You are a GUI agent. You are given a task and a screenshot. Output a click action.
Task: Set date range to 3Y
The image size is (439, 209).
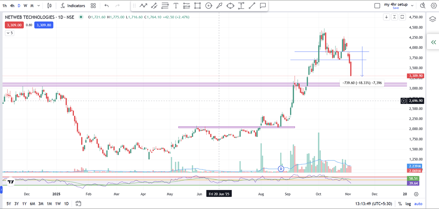click(16, 204)
